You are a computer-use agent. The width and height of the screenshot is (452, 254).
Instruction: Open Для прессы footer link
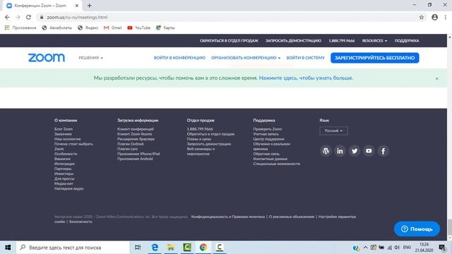click(64, 179)
